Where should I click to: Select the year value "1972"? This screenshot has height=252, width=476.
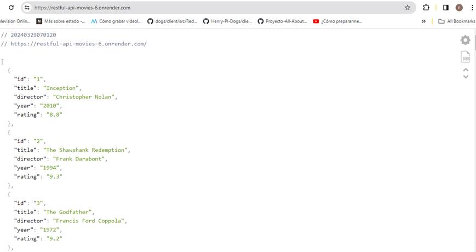(49, 230)
